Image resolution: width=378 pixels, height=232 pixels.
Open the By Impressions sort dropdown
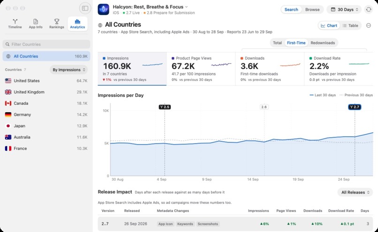pos(68,70)
